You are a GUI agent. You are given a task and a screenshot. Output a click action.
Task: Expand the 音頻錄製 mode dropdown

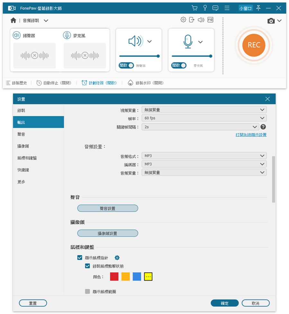(46, 21)
